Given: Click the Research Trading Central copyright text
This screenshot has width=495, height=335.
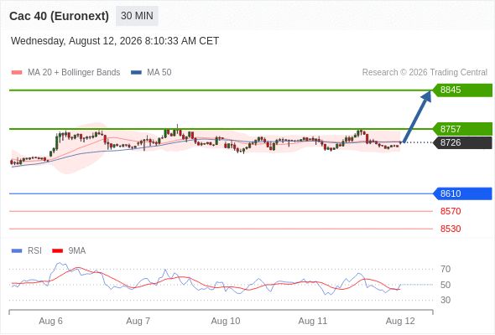Looking at the screenshot, I should (425, 73).
